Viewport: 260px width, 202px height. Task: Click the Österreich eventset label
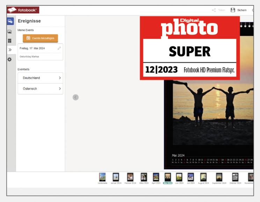pos(30,88)
